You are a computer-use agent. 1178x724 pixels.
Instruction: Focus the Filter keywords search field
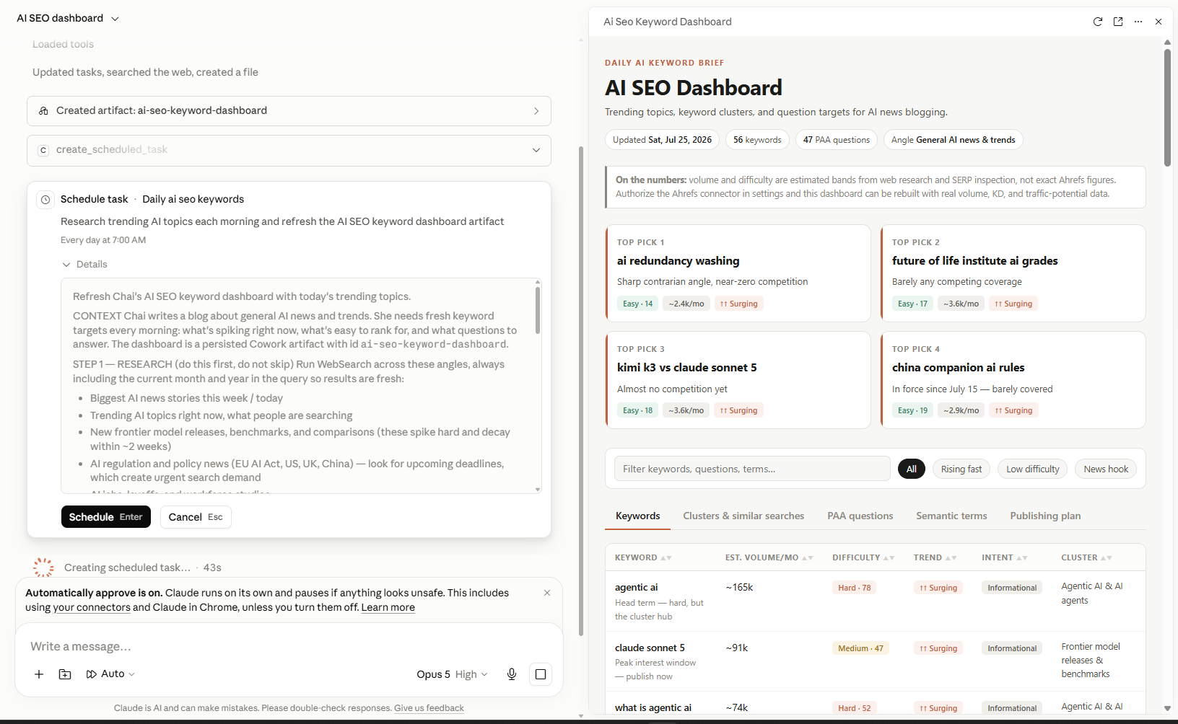752,469
